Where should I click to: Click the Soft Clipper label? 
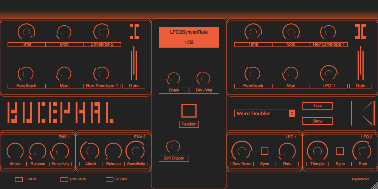click(174, 158)
